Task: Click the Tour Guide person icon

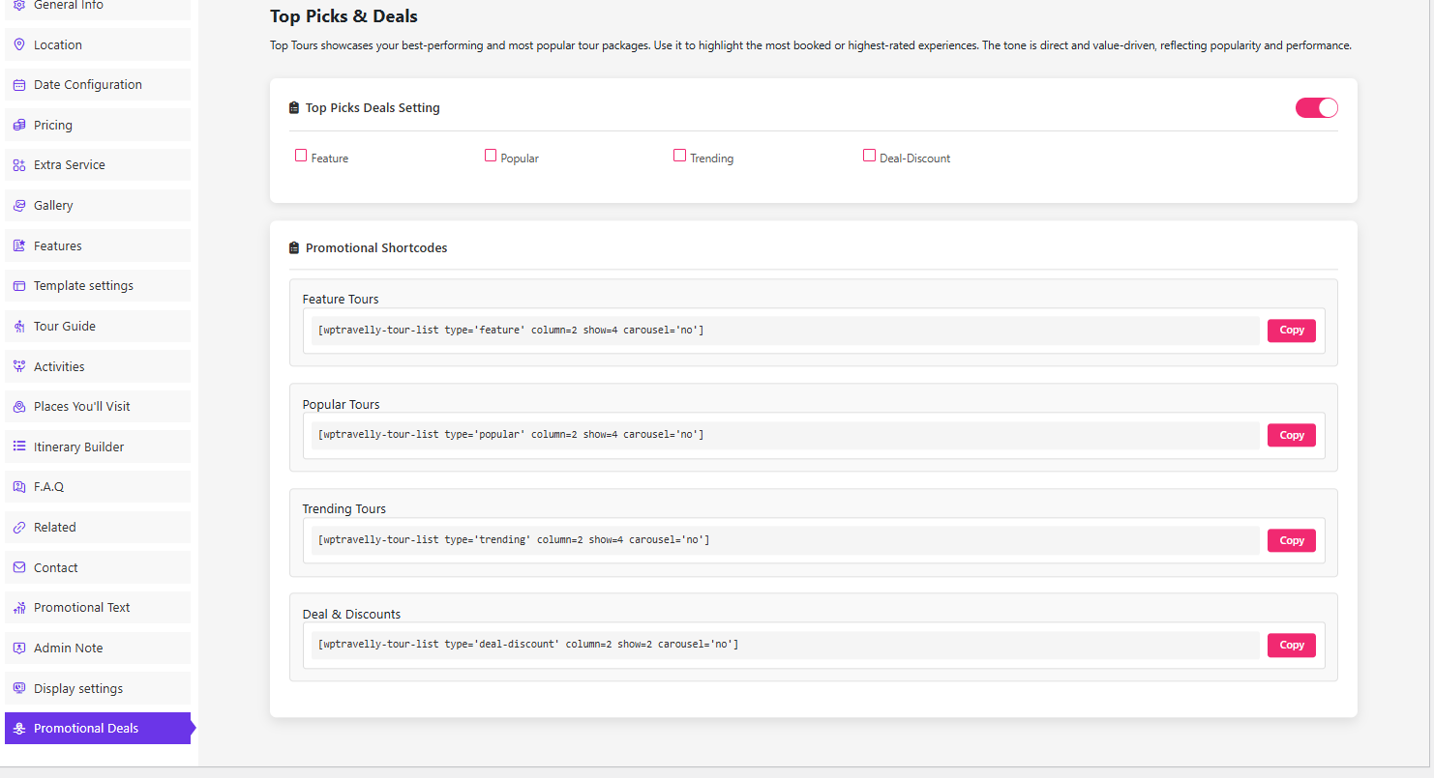Action: [19, 327]
